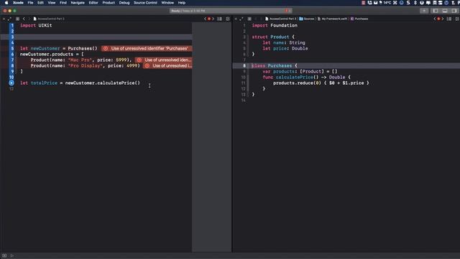Click 'totalPrice' variable in left editor

(x=44, y=83)
